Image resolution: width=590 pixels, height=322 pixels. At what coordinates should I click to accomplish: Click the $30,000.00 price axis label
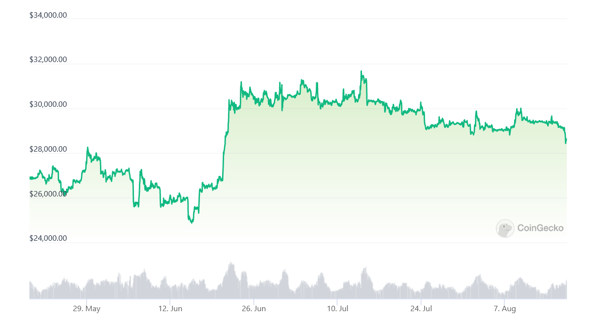point(48,104)
